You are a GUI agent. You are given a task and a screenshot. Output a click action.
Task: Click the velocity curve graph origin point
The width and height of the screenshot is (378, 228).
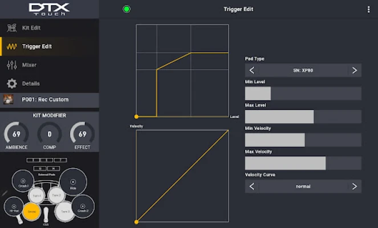click(136, 222)
